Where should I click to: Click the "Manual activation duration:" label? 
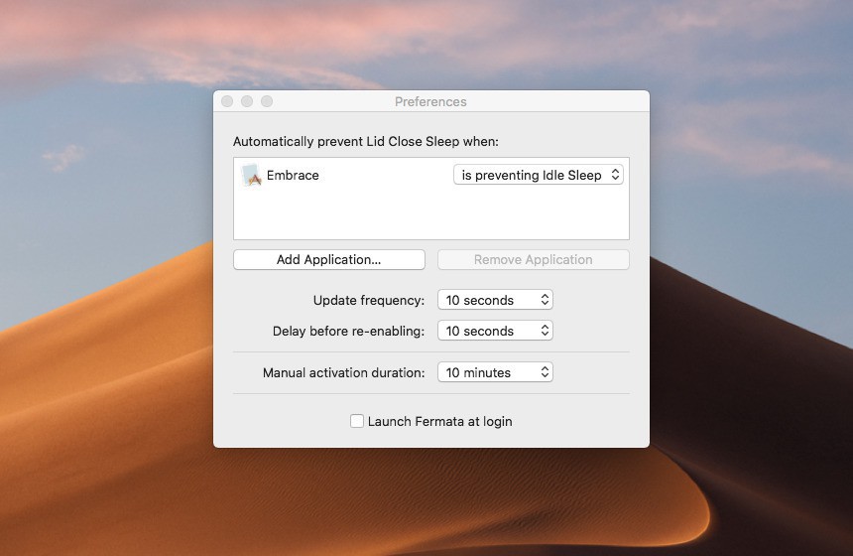pos(344,373)
